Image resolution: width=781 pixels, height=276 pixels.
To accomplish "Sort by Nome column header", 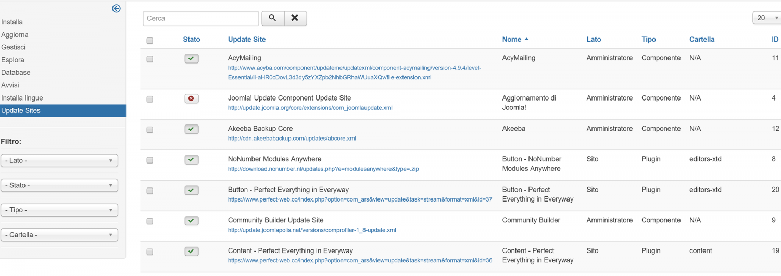I will 512,40.
